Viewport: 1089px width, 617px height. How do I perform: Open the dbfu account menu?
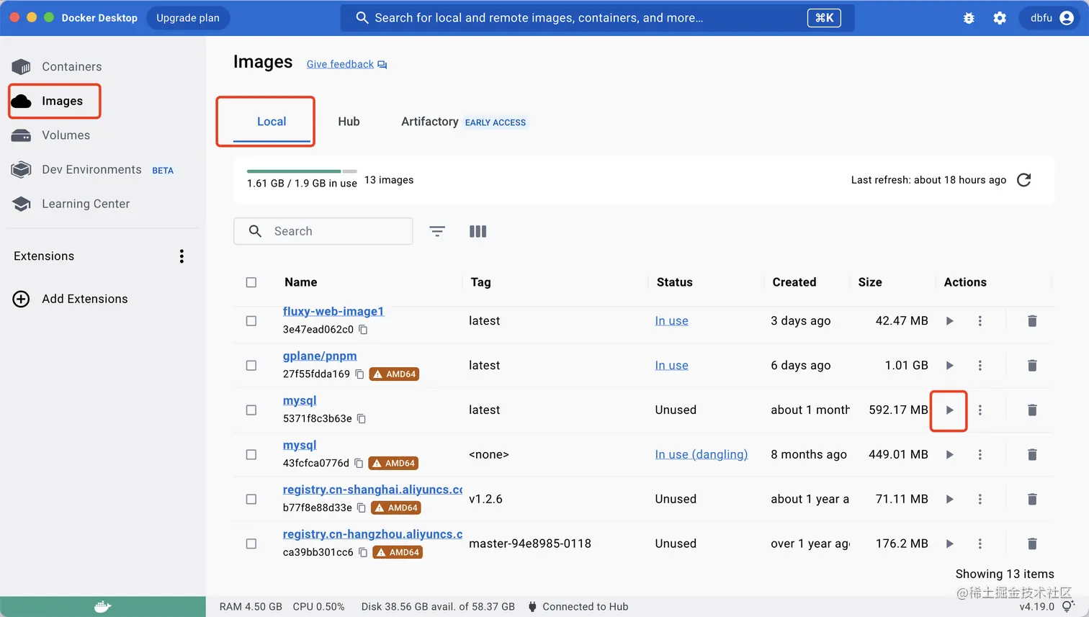pos(1052,18)
